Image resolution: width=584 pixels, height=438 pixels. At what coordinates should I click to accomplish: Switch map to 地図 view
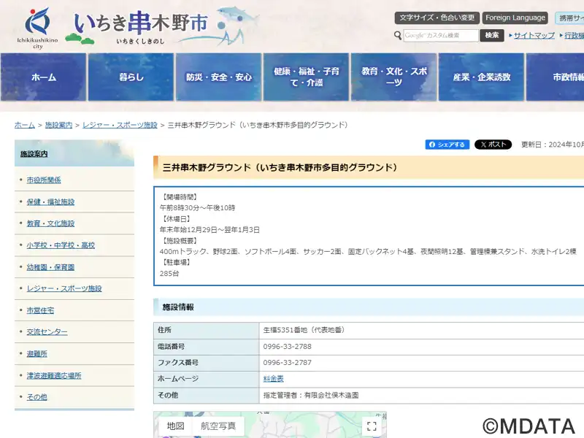(175, 426)
